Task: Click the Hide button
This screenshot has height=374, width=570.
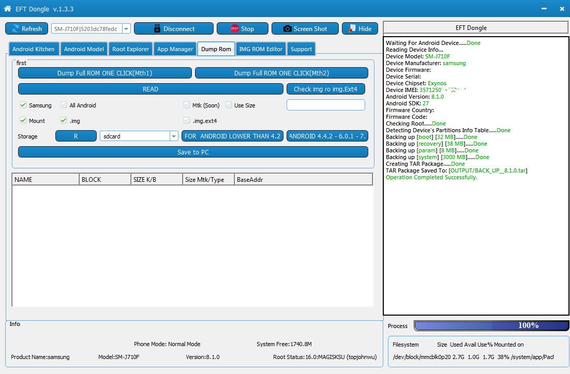Action: pos(360,29)
